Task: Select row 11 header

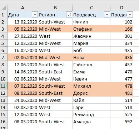Action: 4,86
